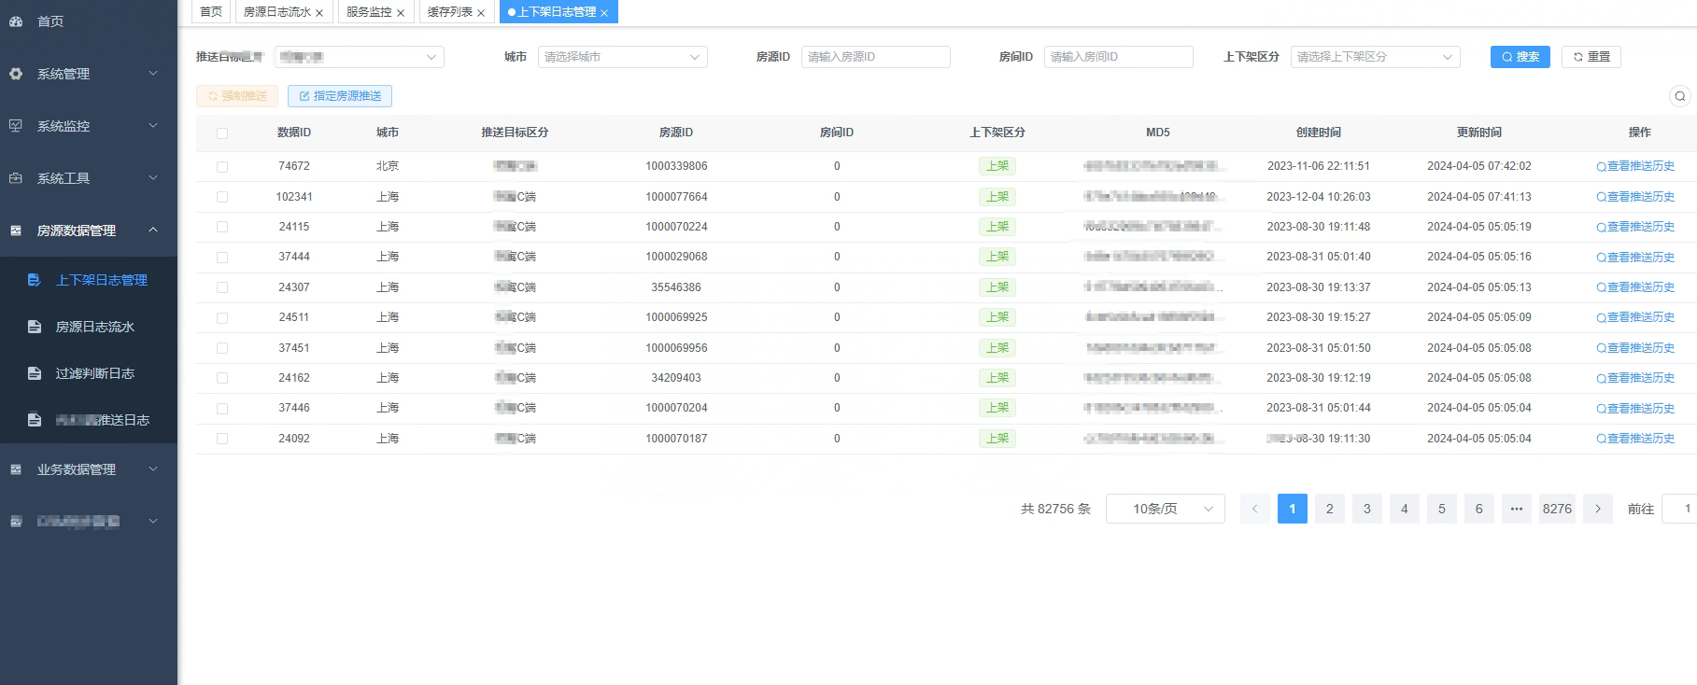Click the 重置 reset button
Screen dimensions: 1697x685
1591,57
